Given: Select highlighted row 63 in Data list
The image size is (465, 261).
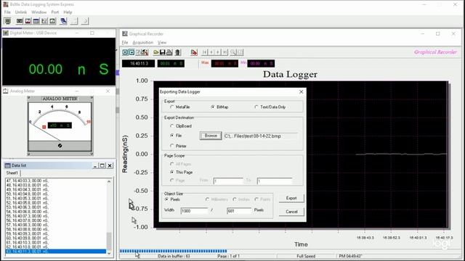Looking at the screenshot, I should [x=56, y=252].
